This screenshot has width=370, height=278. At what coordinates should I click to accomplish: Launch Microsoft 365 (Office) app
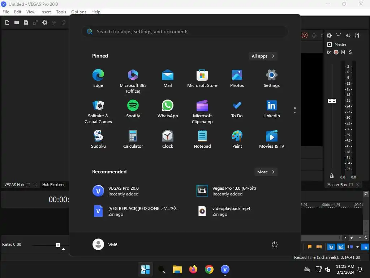pos(133,81)
